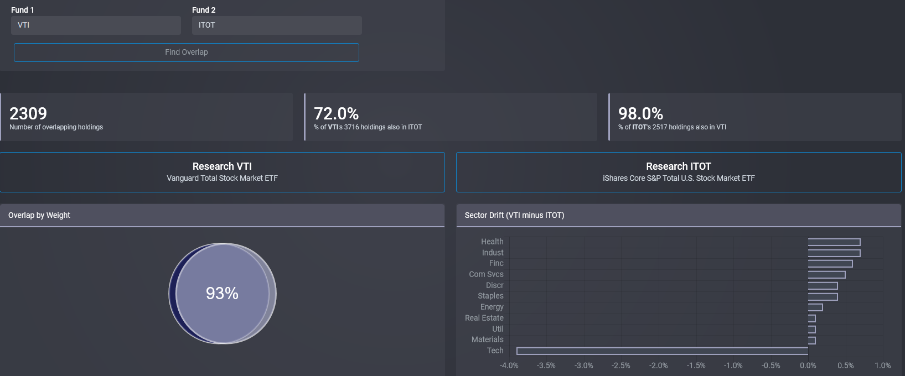
Task: Click the Real Estate sector label
Action: [x=484, y=318]
